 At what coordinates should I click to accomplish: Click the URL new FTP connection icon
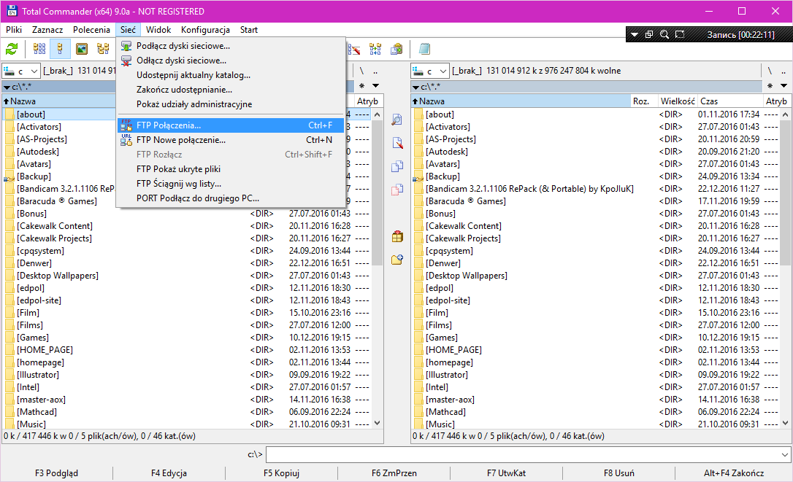126,140
